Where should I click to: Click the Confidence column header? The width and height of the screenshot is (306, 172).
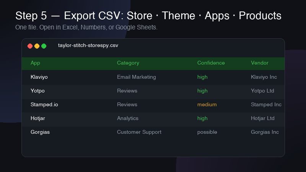(x=211, y=63)
